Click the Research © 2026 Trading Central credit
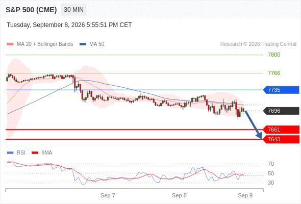Viewport: 301px width, 204px height. 258,44
